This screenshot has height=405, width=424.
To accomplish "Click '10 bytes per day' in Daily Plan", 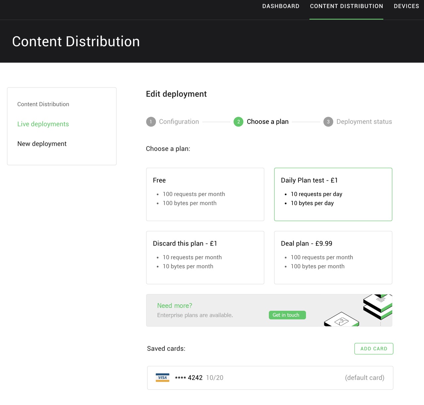I will tap(312, 203).
